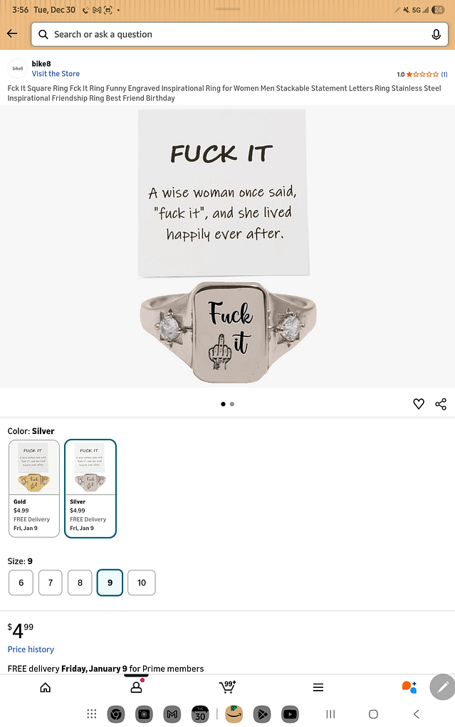Open the shopping cart
Viewport: 455px width, 727px height.
[x=227, y=686]
